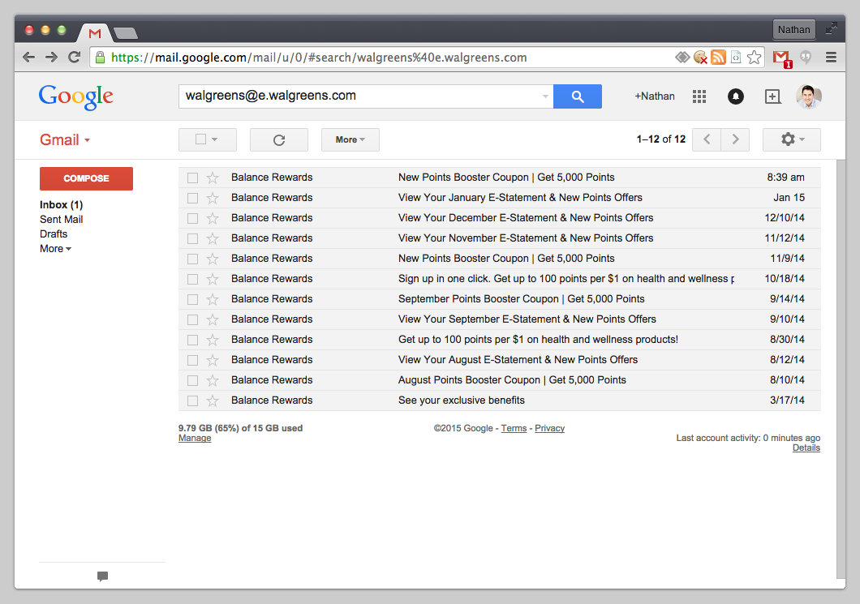Image resolution: width=860 pixels, height=604 pixels.
Task: Check the September E-Statement email checkbox
Action: 192,319
